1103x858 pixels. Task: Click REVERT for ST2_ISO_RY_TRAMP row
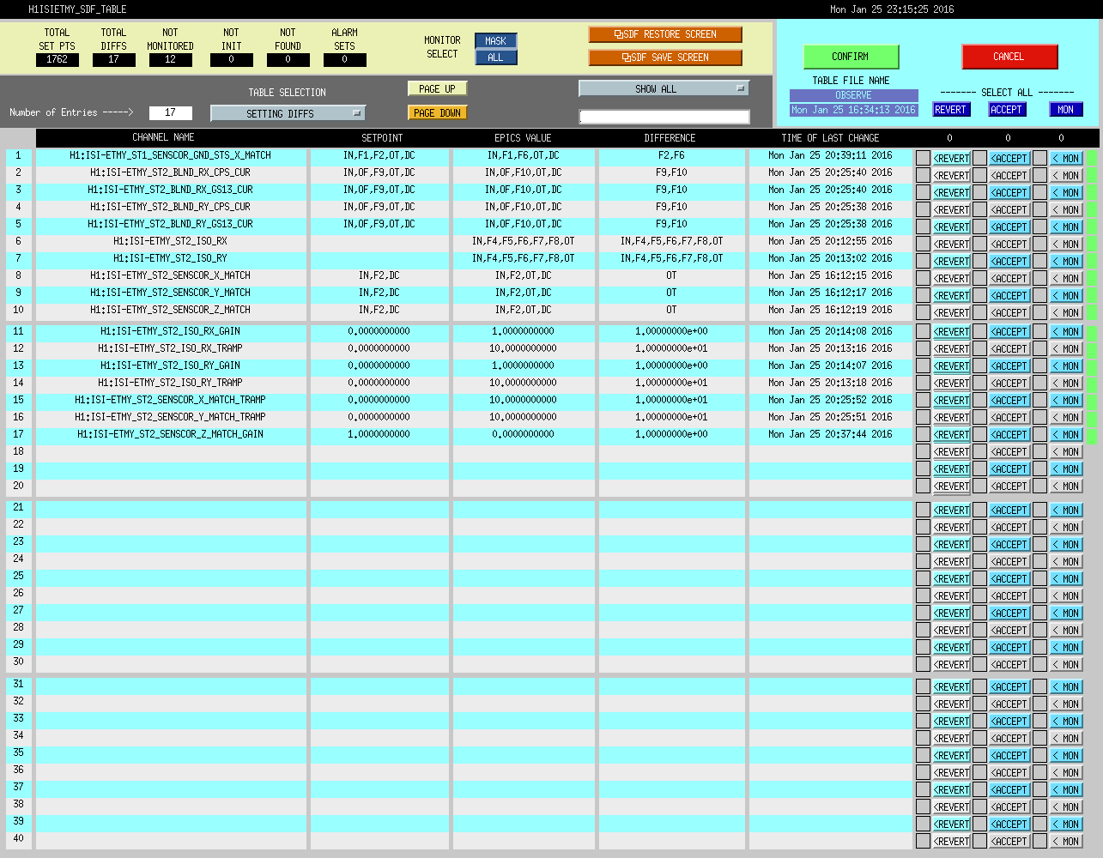[x=952, y=384]
